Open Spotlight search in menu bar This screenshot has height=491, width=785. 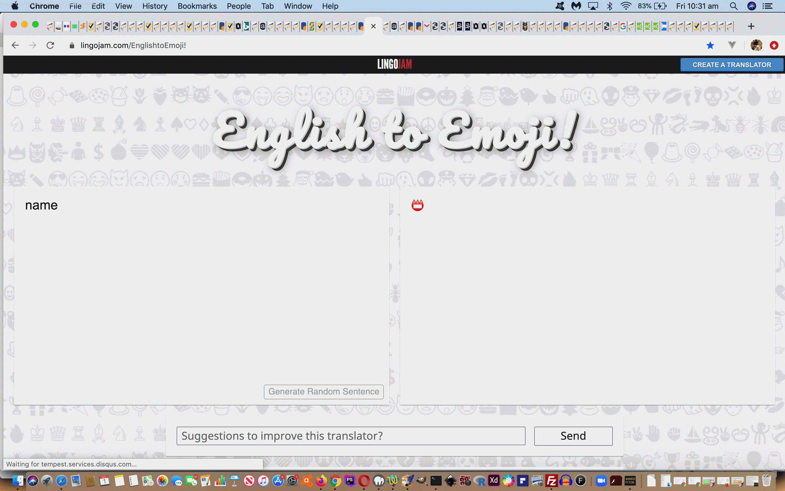pos(733,6)
